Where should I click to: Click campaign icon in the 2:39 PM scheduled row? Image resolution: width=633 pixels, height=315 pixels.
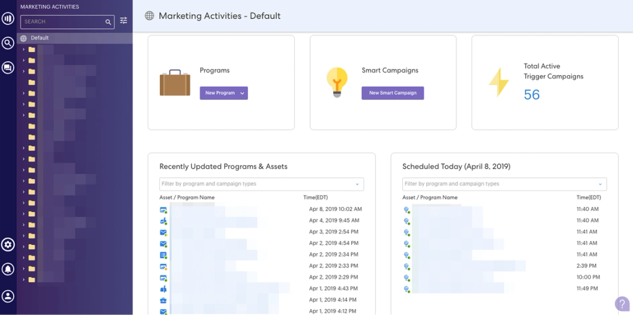click(x=407, y=266)
